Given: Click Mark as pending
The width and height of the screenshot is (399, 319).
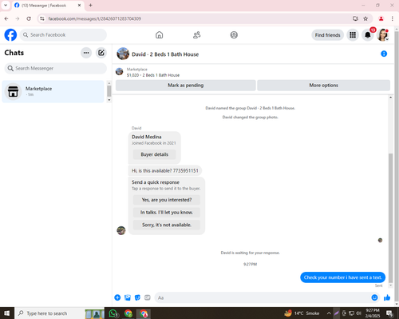Looking at the screenshot, I should tap(186, 86).
